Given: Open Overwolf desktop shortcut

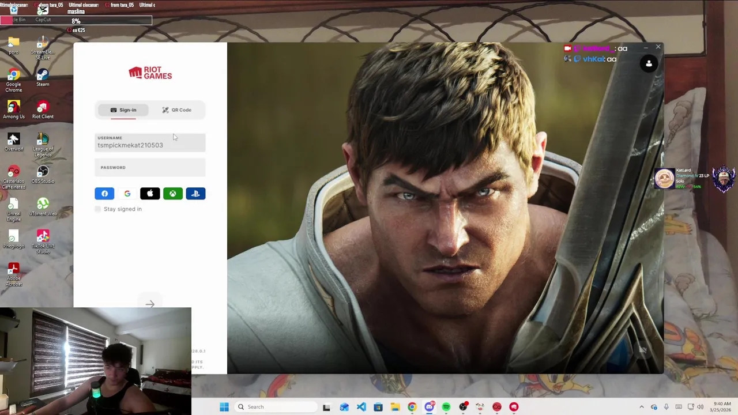Looking at the screenshot, I should [14, 142].
